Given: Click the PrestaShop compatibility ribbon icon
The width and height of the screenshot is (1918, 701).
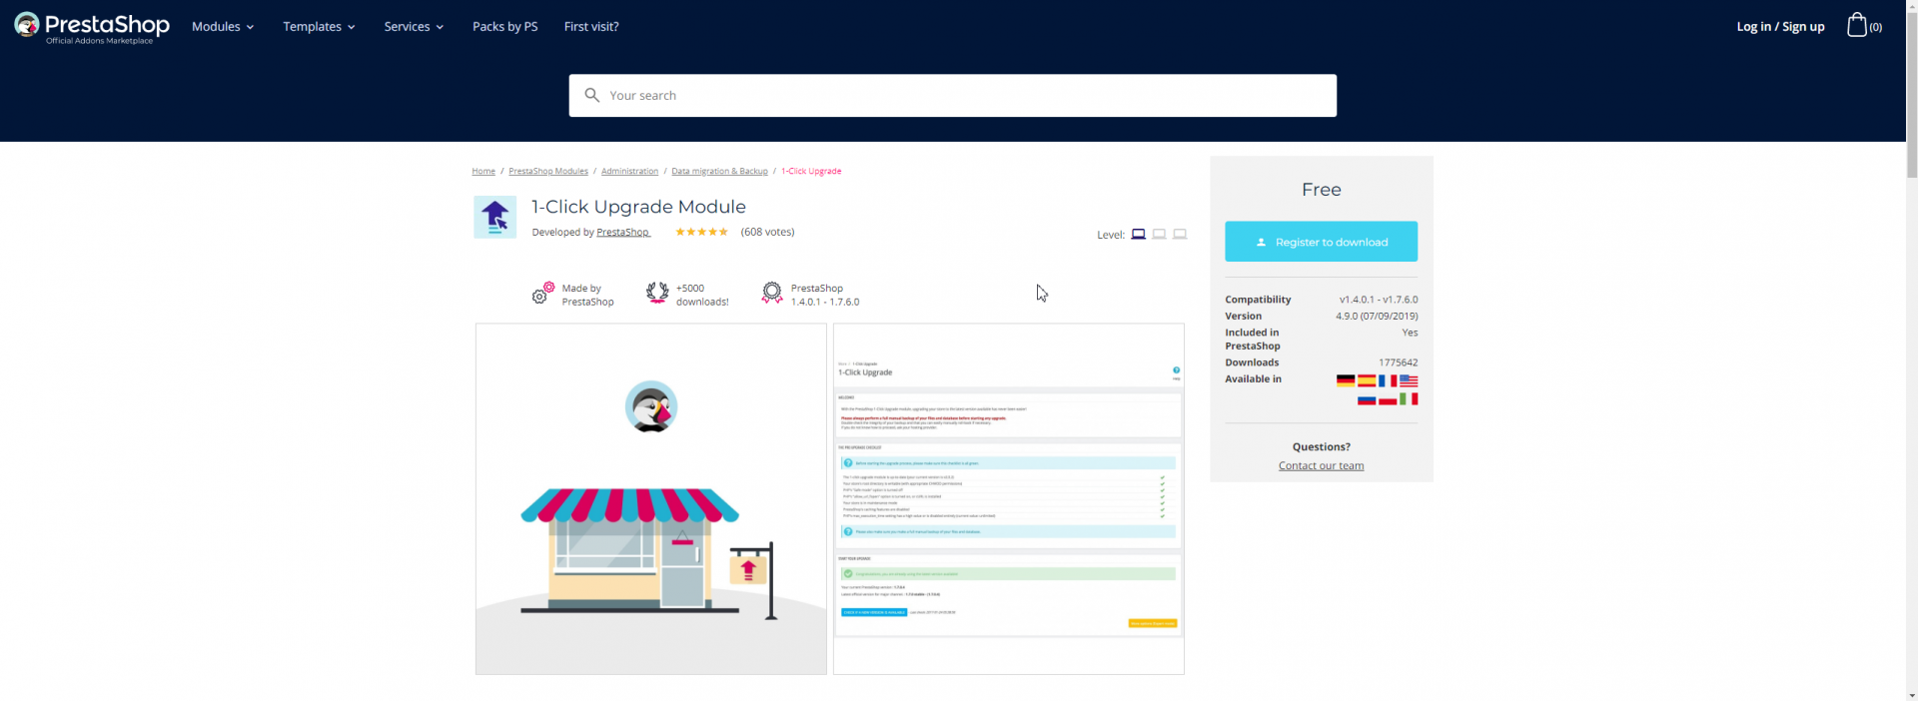Looking at the screenshot, I should tap(772, 293).
